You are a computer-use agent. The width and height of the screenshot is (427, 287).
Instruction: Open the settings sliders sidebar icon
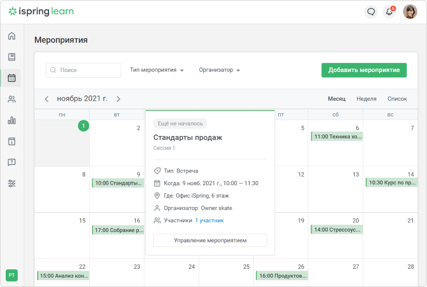(x=11, y=184)
